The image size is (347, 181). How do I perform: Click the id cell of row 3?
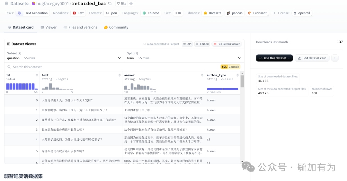point(22,130)
